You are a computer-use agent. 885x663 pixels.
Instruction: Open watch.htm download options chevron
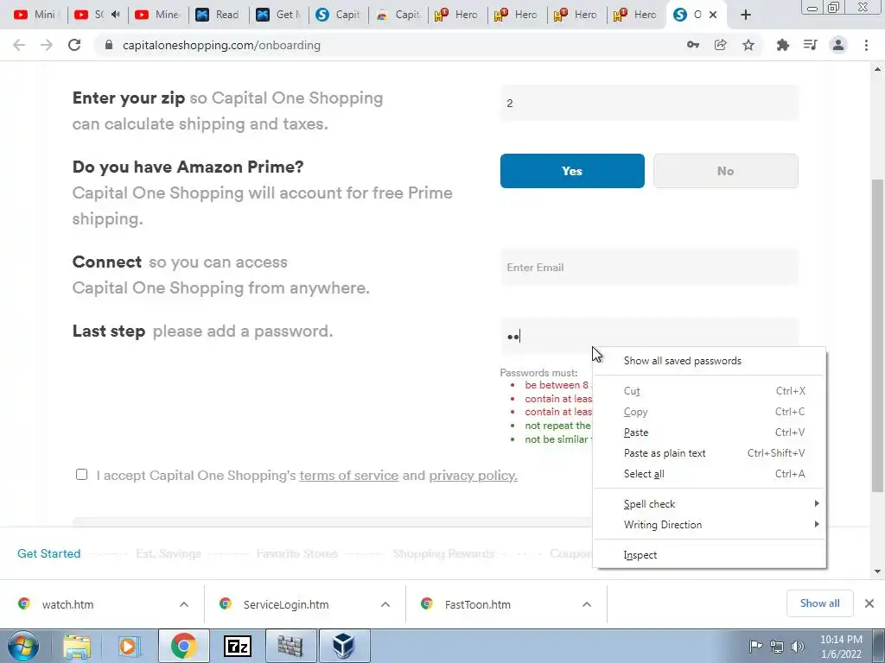click(184, 604)
